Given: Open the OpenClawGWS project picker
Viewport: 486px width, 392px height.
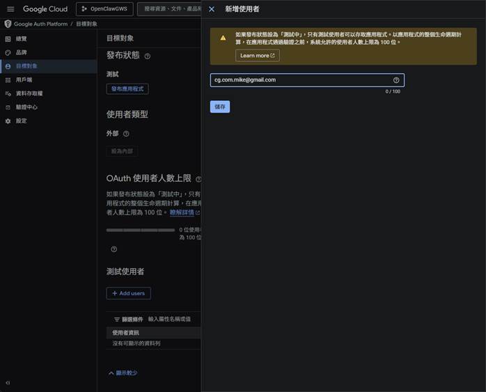Looking at the screenshot, I should click(x=104, y=9).
